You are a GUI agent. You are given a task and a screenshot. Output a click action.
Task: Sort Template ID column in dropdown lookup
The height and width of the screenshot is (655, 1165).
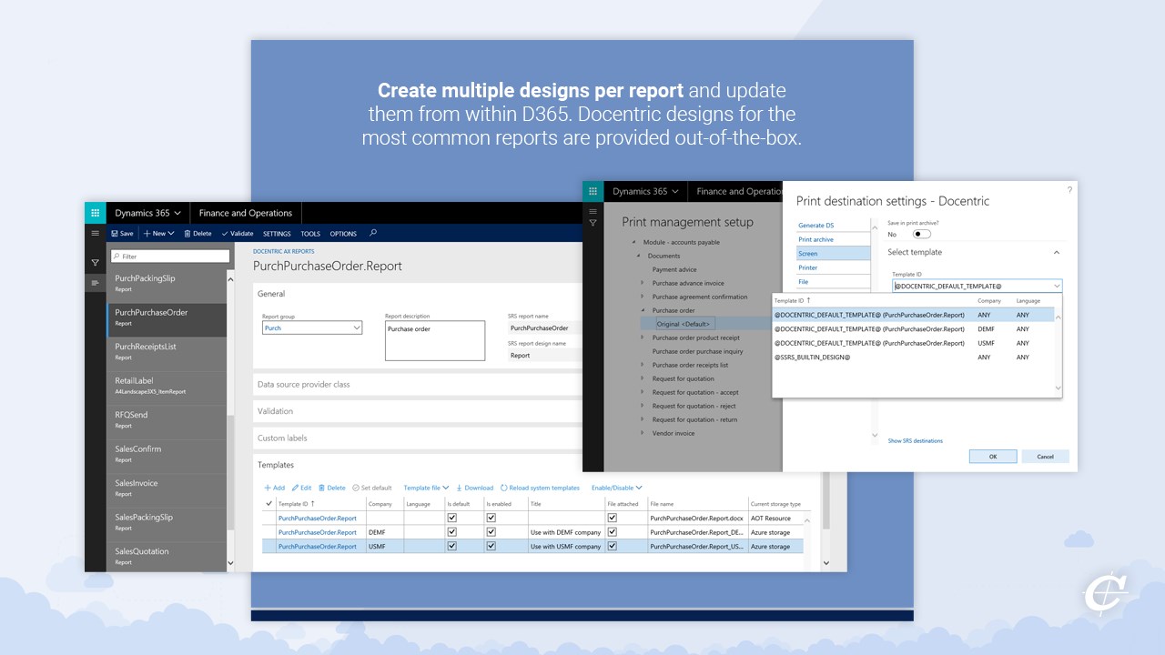pos(792,300)
